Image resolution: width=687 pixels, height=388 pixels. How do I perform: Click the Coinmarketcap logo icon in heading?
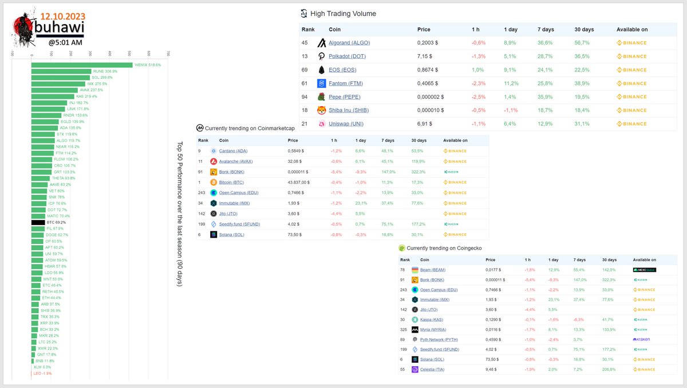(x=200, y=128)
